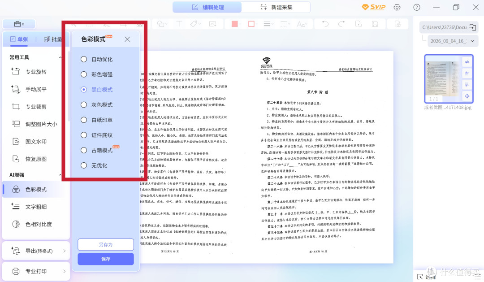Open the 图文水印 watermark tool
The width and height of the screenshot is (484, 282).
point(29,142)
